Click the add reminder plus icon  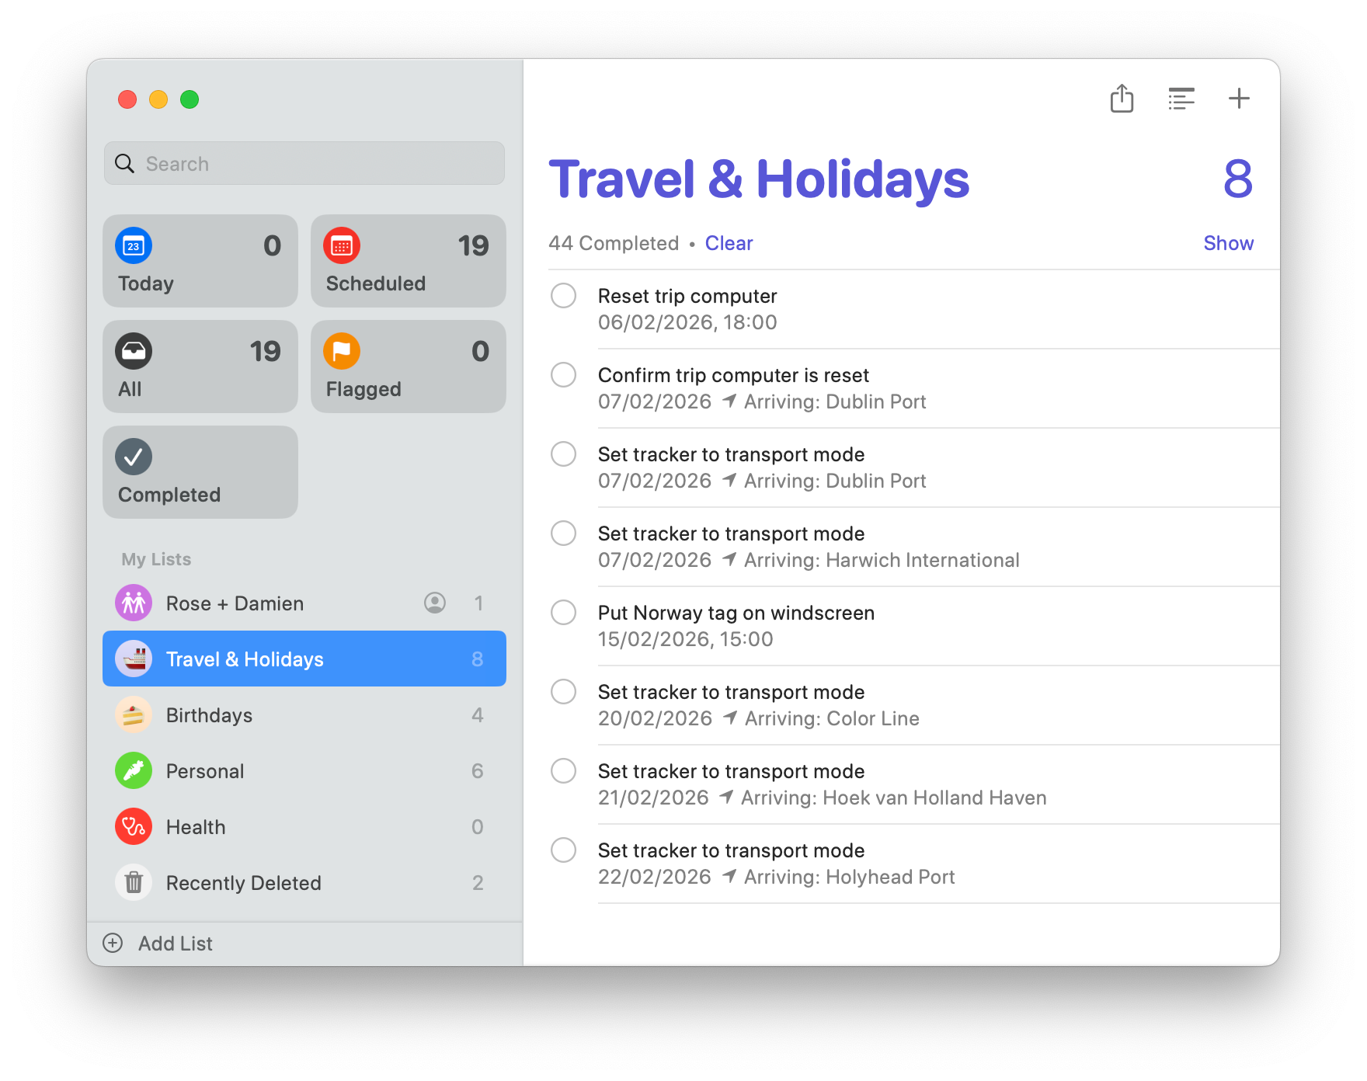pyautogui.click(x=1239, y=99)
